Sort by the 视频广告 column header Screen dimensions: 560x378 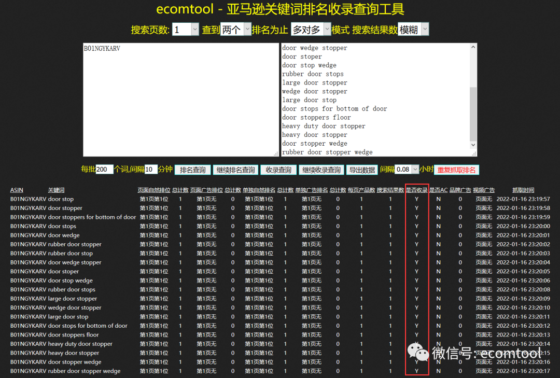pyautogui.click(x=484, y=190)
